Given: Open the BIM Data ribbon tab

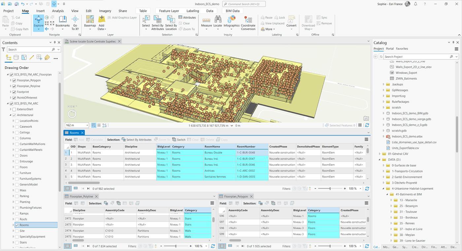Looking at the screenshot, I should click(x=233, y=11).
